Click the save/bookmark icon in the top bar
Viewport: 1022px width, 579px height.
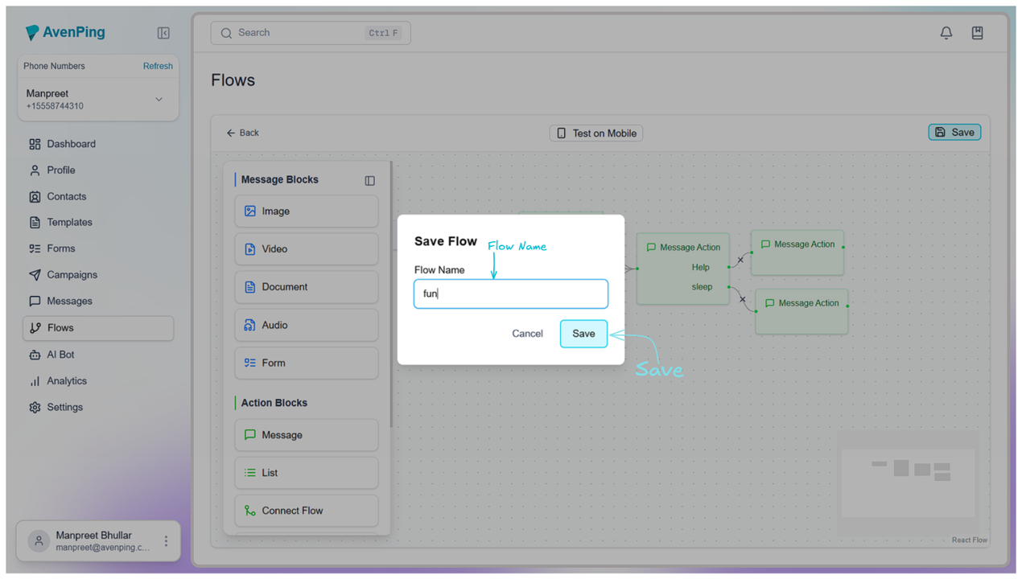pos(977,32)
